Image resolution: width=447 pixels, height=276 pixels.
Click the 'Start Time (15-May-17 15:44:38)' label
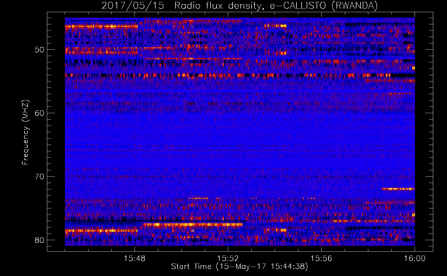tap(239, 267)
